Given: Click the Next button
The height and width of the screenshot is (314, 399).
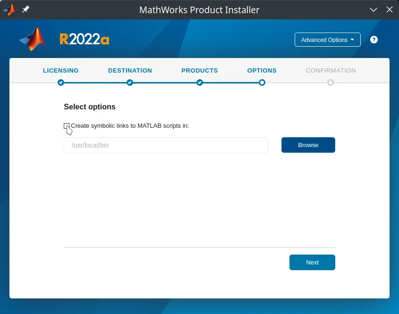Looking at the screenshot, I should (x=312, y=263).
